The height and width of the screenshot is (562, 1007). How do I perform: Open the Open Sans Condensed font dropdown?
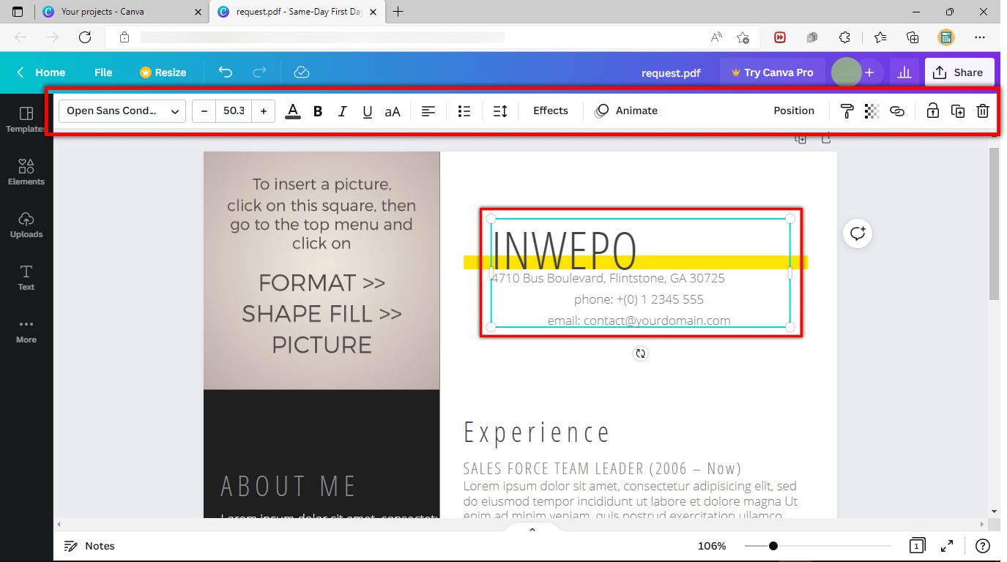click(x=121, y=110)
